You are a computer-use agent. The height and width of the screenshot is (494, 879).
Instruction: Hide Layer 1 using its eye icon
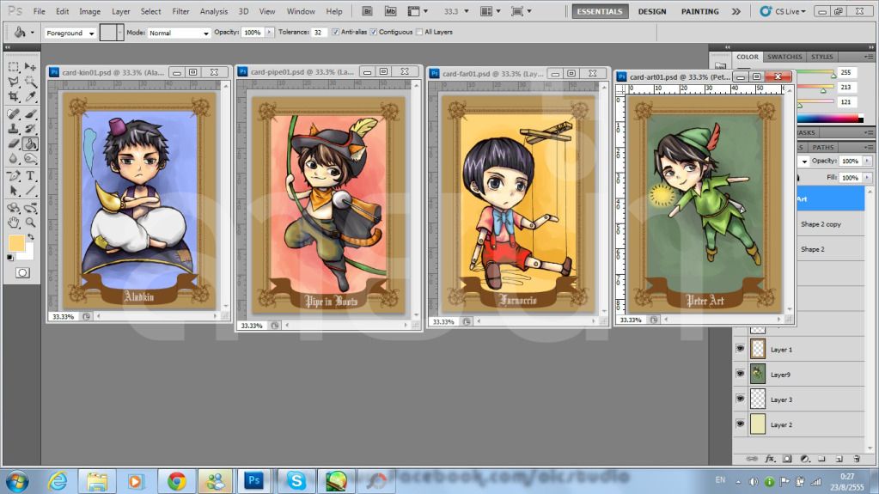[x=740, y=349]
